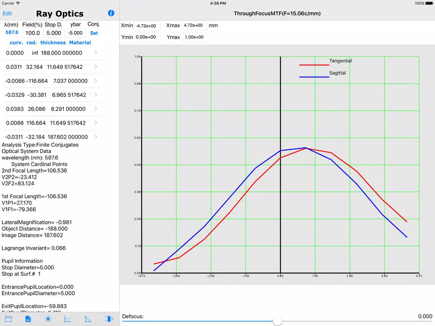Edit the Stop D. 5.000 field
This screenshot has height=326, width=435.
pyautogui.click(x=54, y=33)
